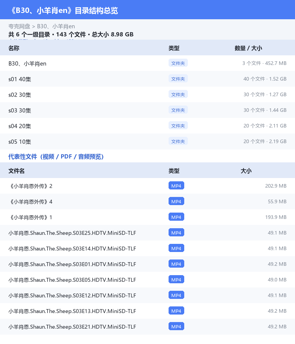Click the MP4 badge for 《小羊肖恩外传》4

tap(176, 201)
